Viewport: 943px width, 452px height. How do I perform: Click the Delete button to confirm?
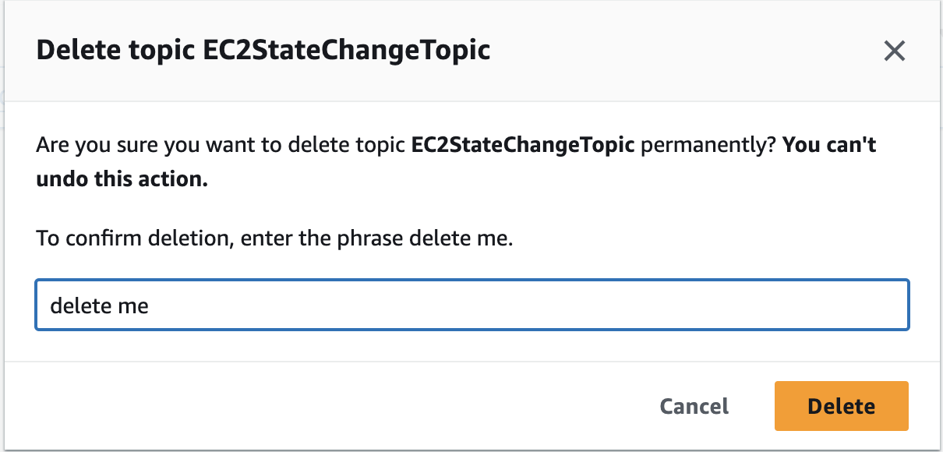(x=841, y=406)
